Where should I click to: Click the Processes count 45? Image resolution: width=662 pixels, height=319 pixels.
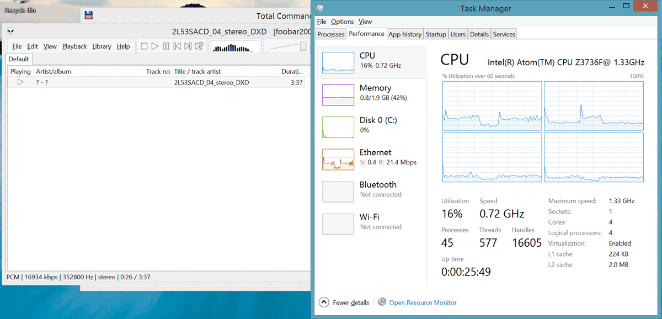coord(447,243)
